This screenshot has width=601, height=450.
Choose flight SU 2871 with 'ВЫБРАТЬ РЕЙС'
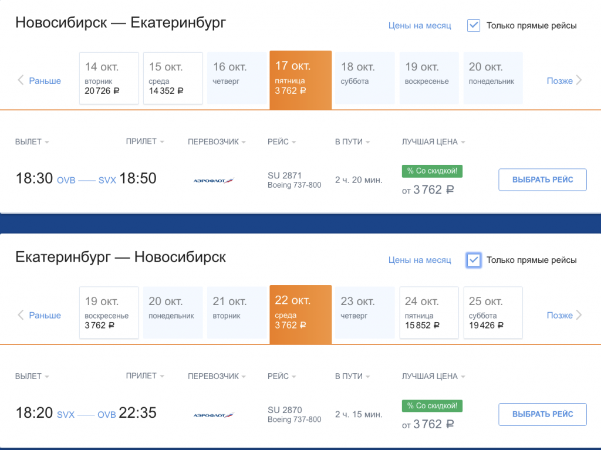pos(542,180)
